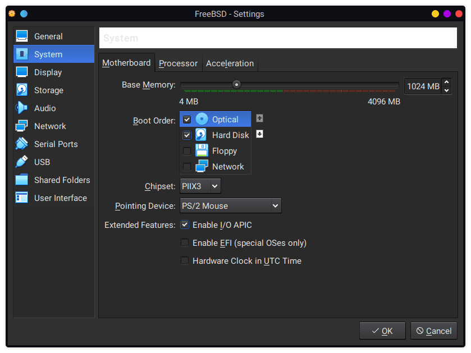This screenshot has width=471, height=353.
Task: Open the USB connector icon
Action: pyautogui.click(x=22, y=162)
